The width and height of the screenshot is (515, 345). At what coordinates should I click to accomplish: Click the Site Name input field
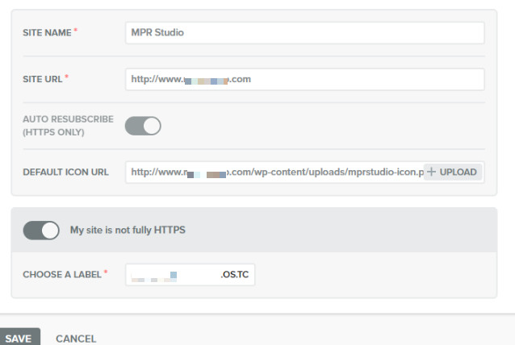(304, 32)
